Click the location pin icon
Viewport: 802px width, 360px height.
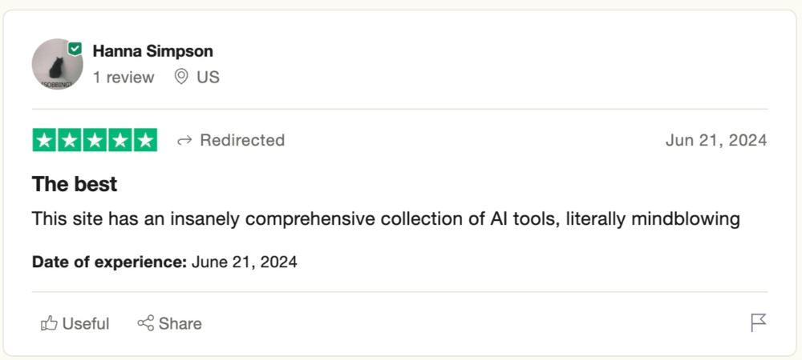(x=181, y=77)
